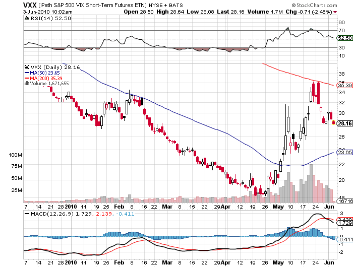Screen dimensions: 353x267
Task: Click the 26 label on price axis
Action: point(341,137)
